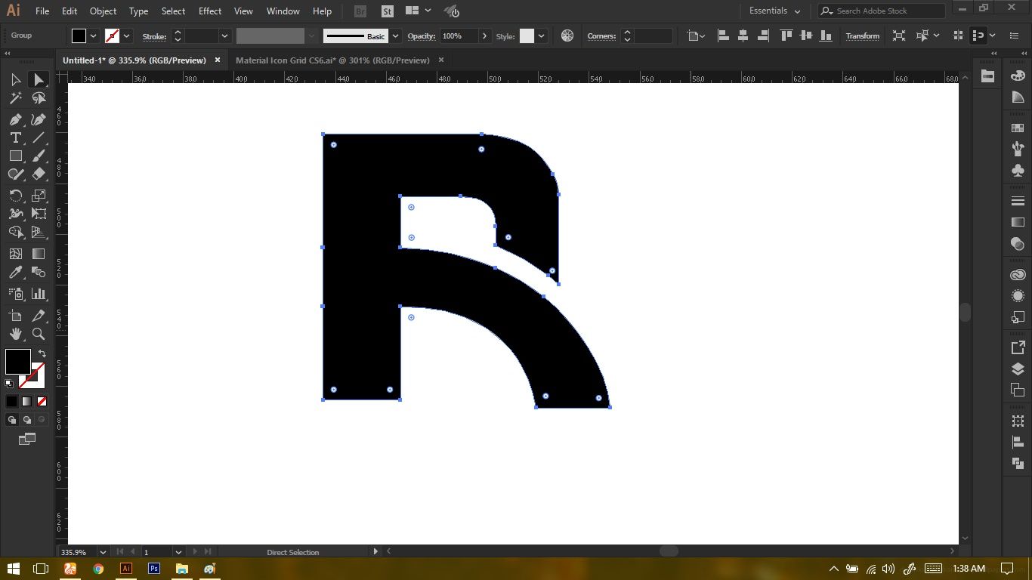The height and width of the screenshot is (580, 1032).
Task: Select the Artboard tool
Action: tap(15, 316)
